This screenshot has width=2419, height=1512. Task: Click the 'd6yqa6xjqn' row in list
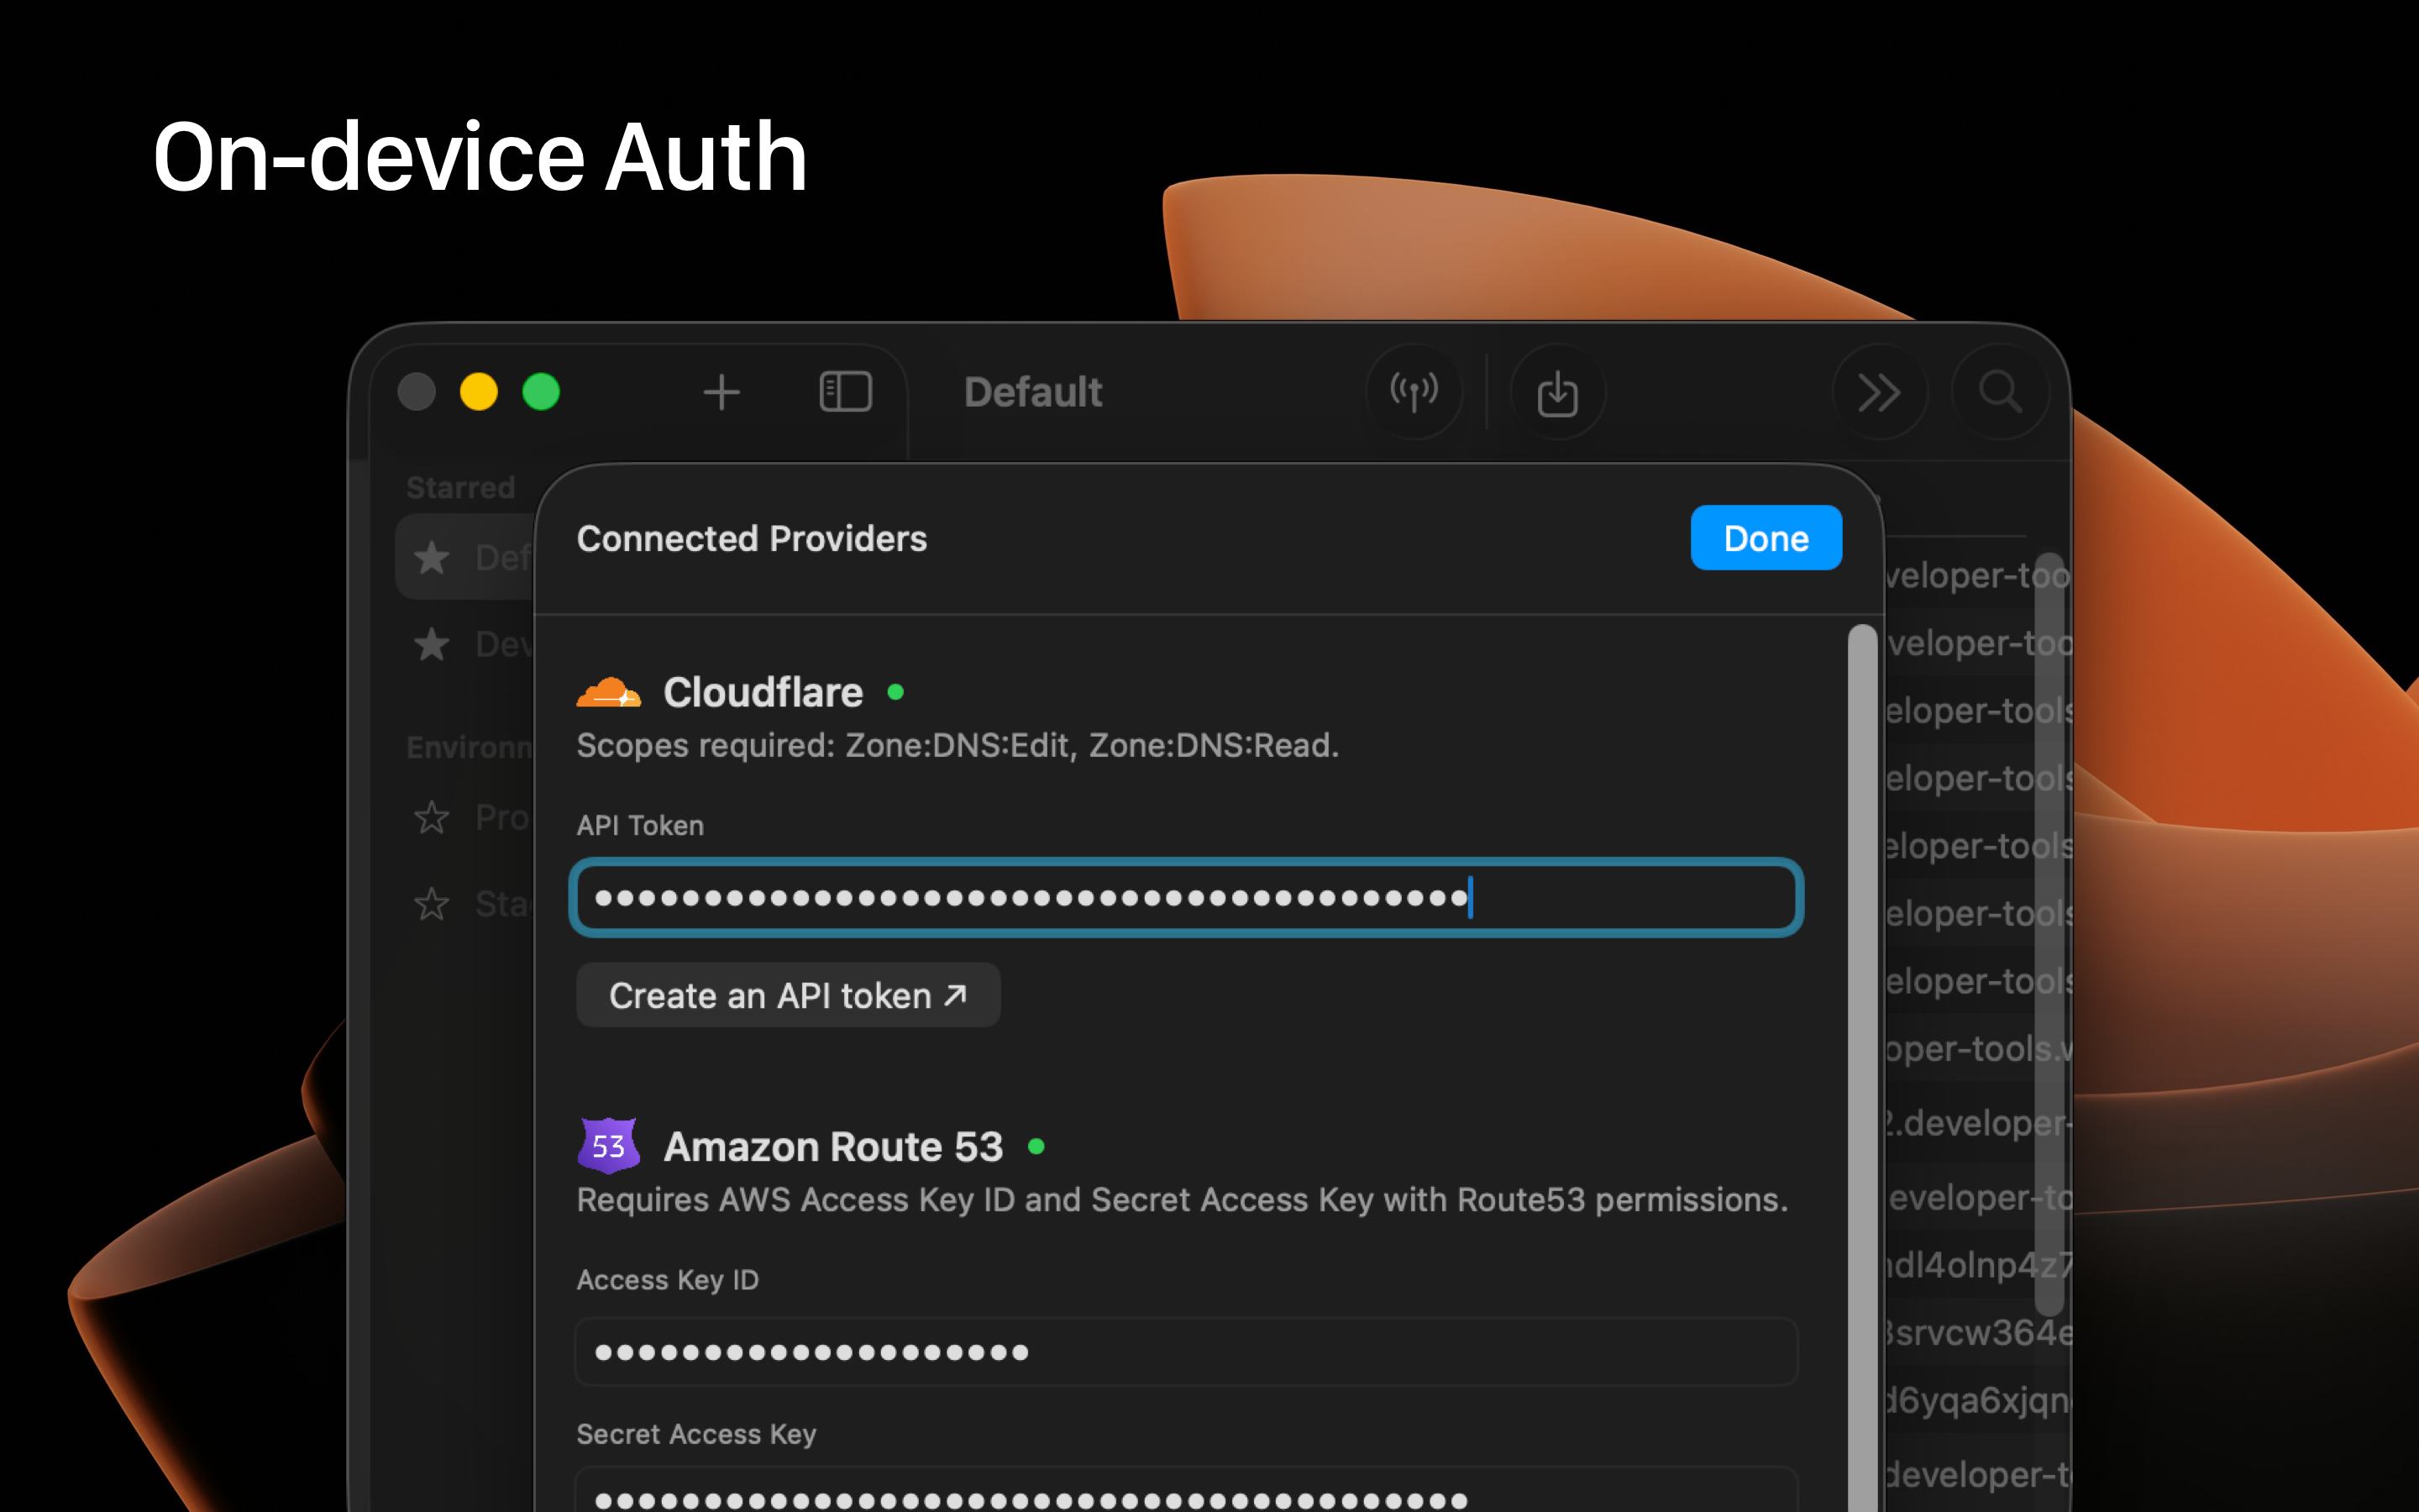pyautogui.click(x=1977, y=1400)
